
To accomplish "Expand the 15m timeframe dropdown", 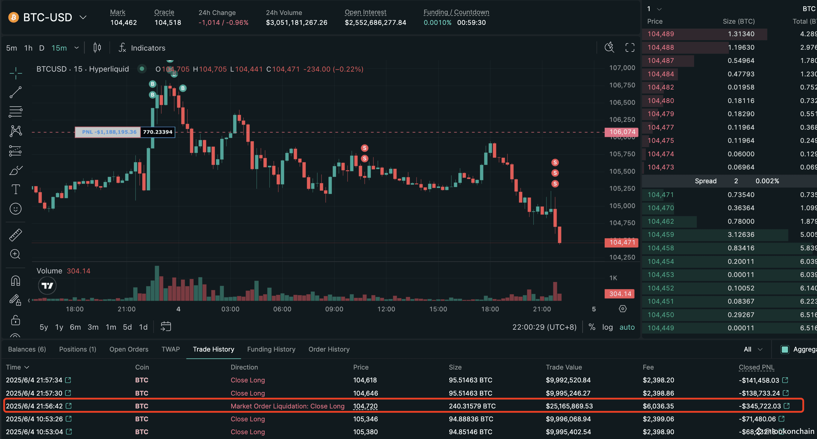I will (76, 48).
